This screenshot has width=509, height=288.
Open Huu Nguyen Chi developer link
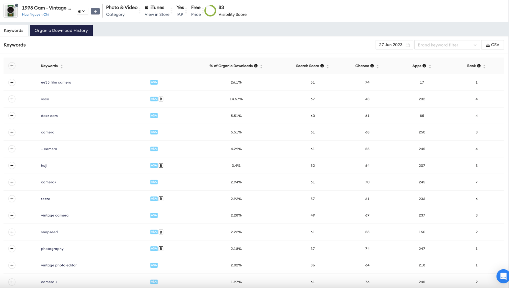point(35,14)
